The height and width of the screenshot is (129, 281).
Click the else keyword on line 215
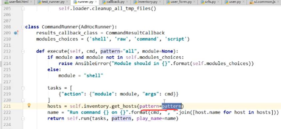tap(53, 70)
